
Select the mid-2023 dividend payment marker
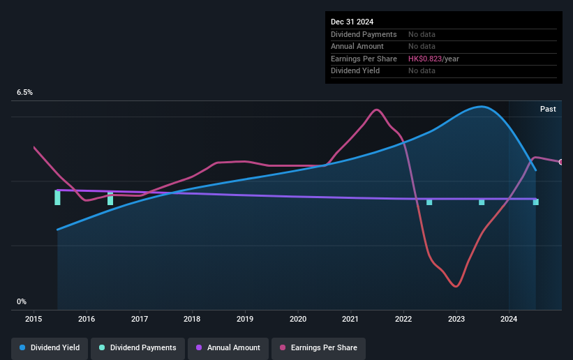click(482, 202)
